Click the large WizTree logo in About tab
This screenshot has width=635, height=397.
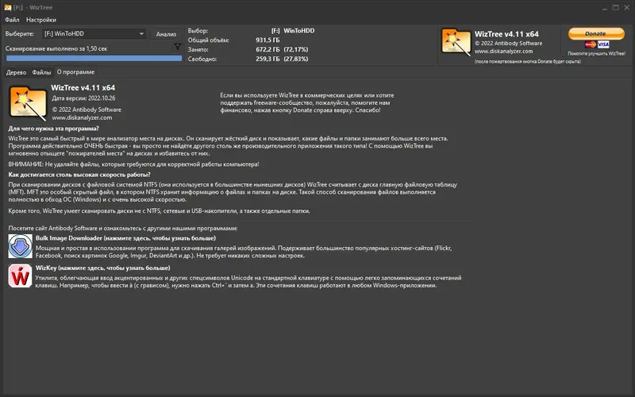coord(28,103)
